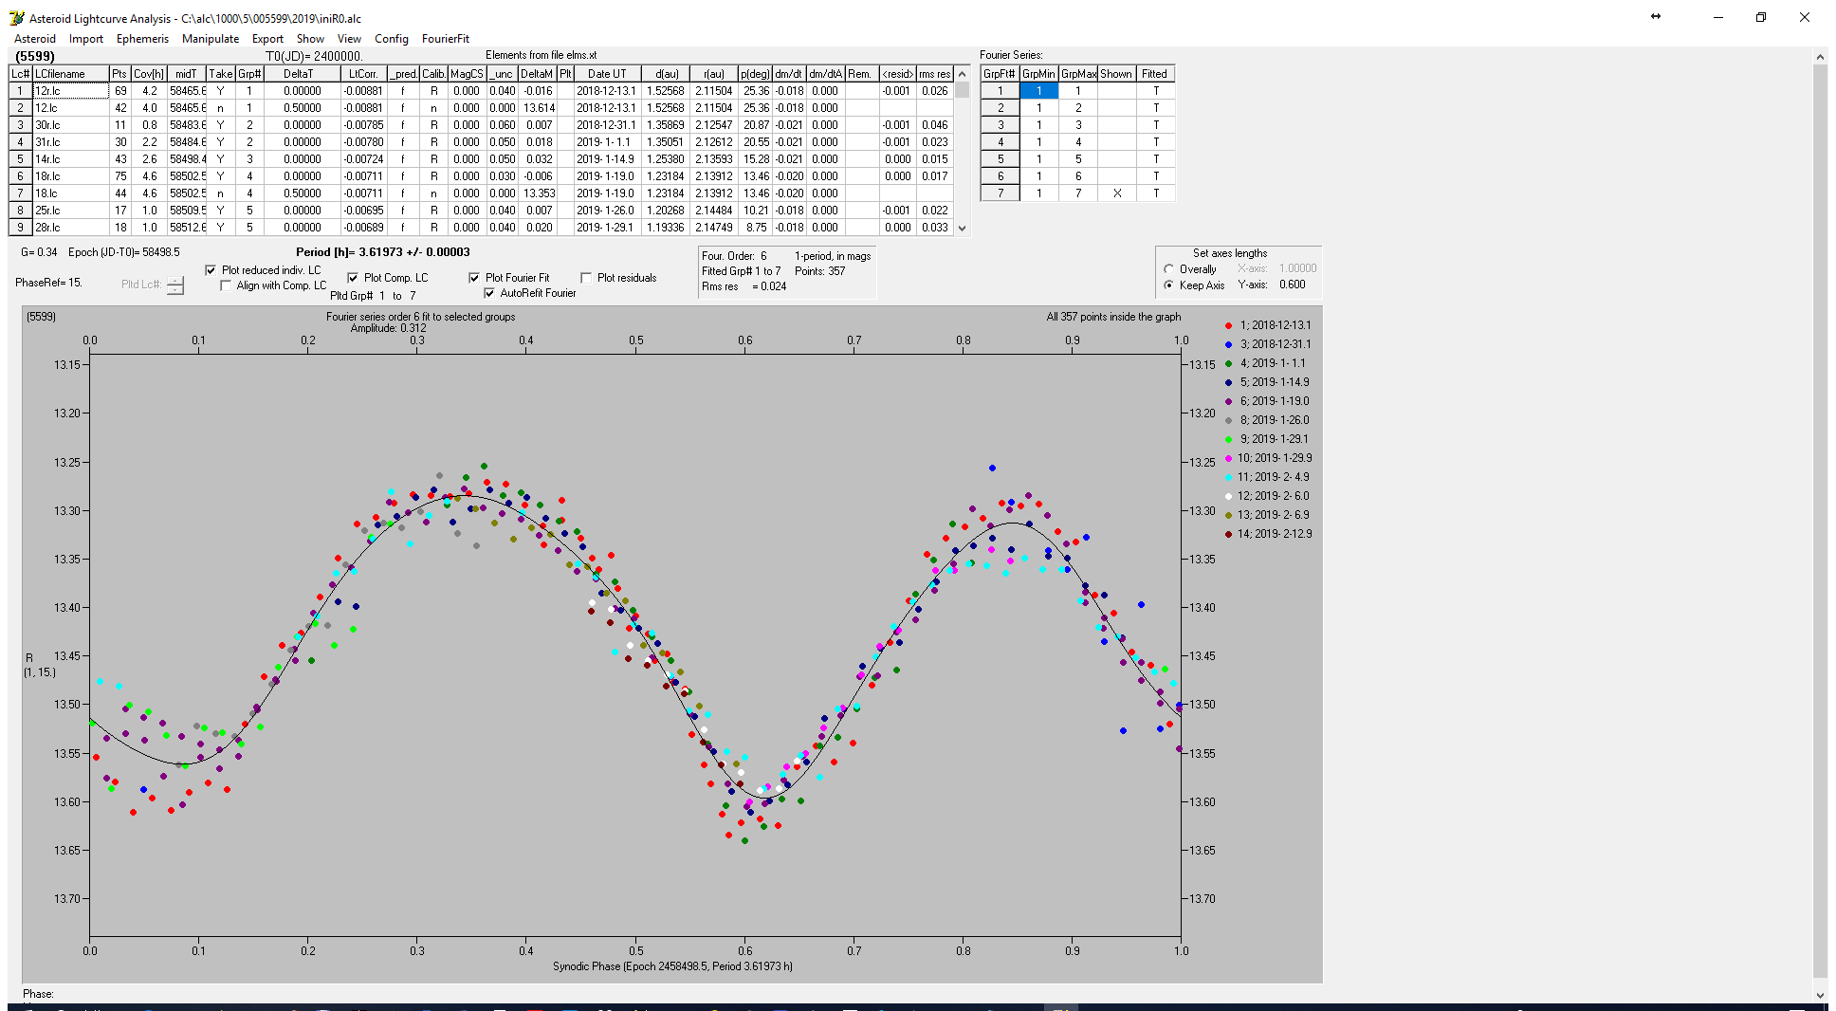
Task: Click the Period [h] value text
Action: pyautogui.click(x=382, y=252)
